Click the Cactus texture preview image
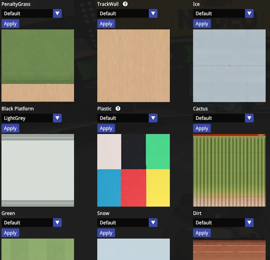This screenshot has width=270, height=260. point(229,170)
